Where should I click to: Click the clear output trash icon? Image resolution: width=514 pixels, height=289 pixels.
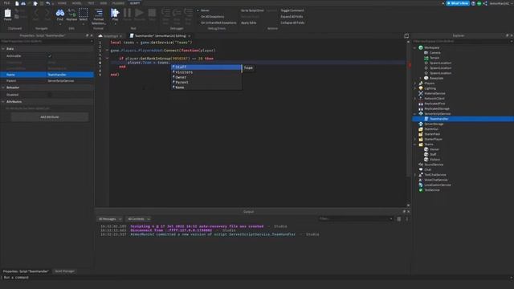click(x=399, y=219)
